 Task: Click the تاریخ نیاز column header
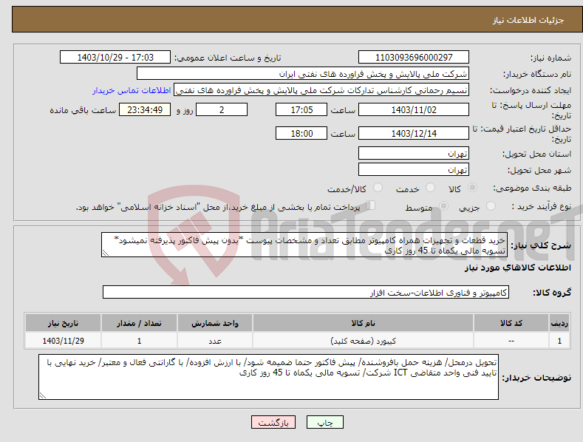63,323
